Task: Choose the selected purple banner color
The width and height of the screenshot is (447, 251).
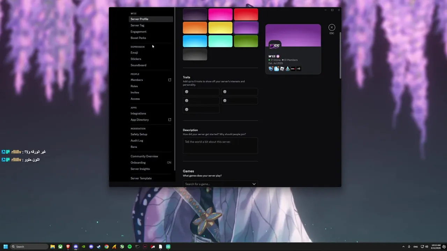Action: click(246, 28)
